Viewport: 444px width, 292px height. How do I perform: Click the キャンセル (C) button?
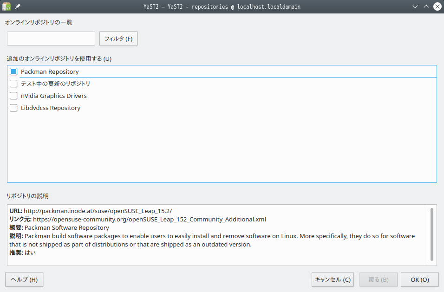(333, 279)
